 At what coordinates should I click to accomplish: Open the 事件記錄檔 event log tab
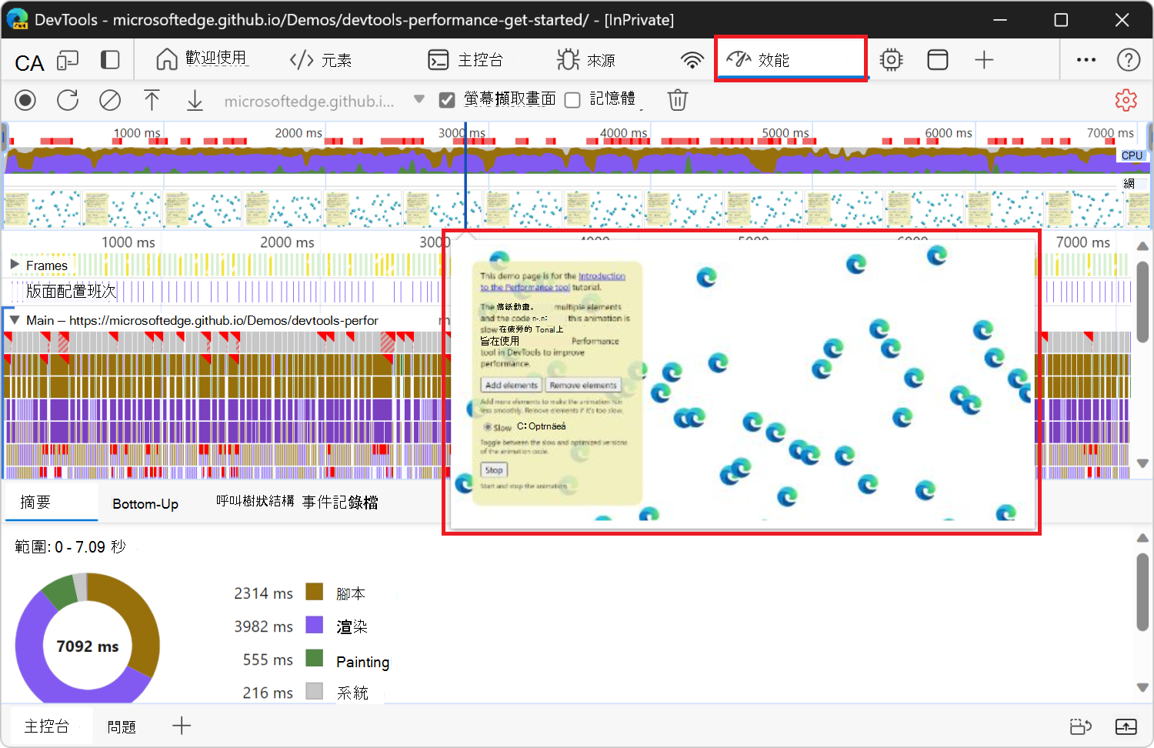tap(340, 503)
